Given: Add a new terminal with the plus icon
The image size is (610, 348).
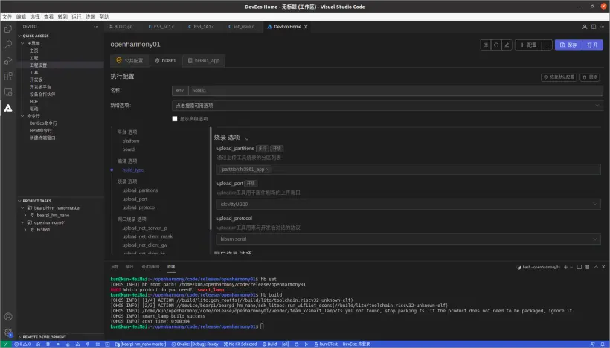Looking at the screenshot, I should [566, 267].
